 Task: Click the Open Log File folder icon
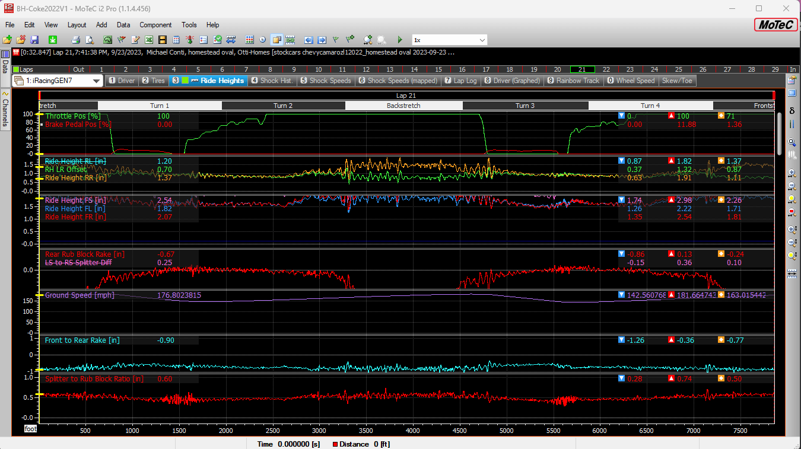coord(7,40)
